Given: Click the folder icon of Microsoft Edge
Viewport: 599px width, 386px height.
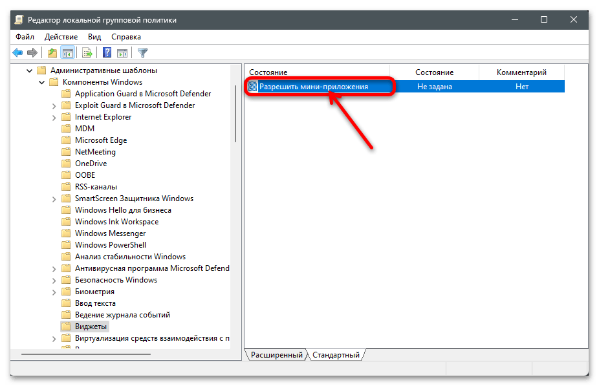Looking at the screenshot, I should pyautogui.click(x=66, y=140).
